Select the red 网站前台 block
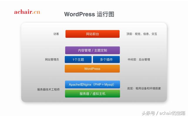This screenshot has width=188, height=117. coord(93,34)
